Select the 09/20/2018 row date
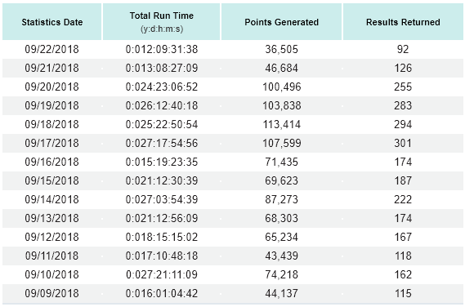 coord(52,87)
